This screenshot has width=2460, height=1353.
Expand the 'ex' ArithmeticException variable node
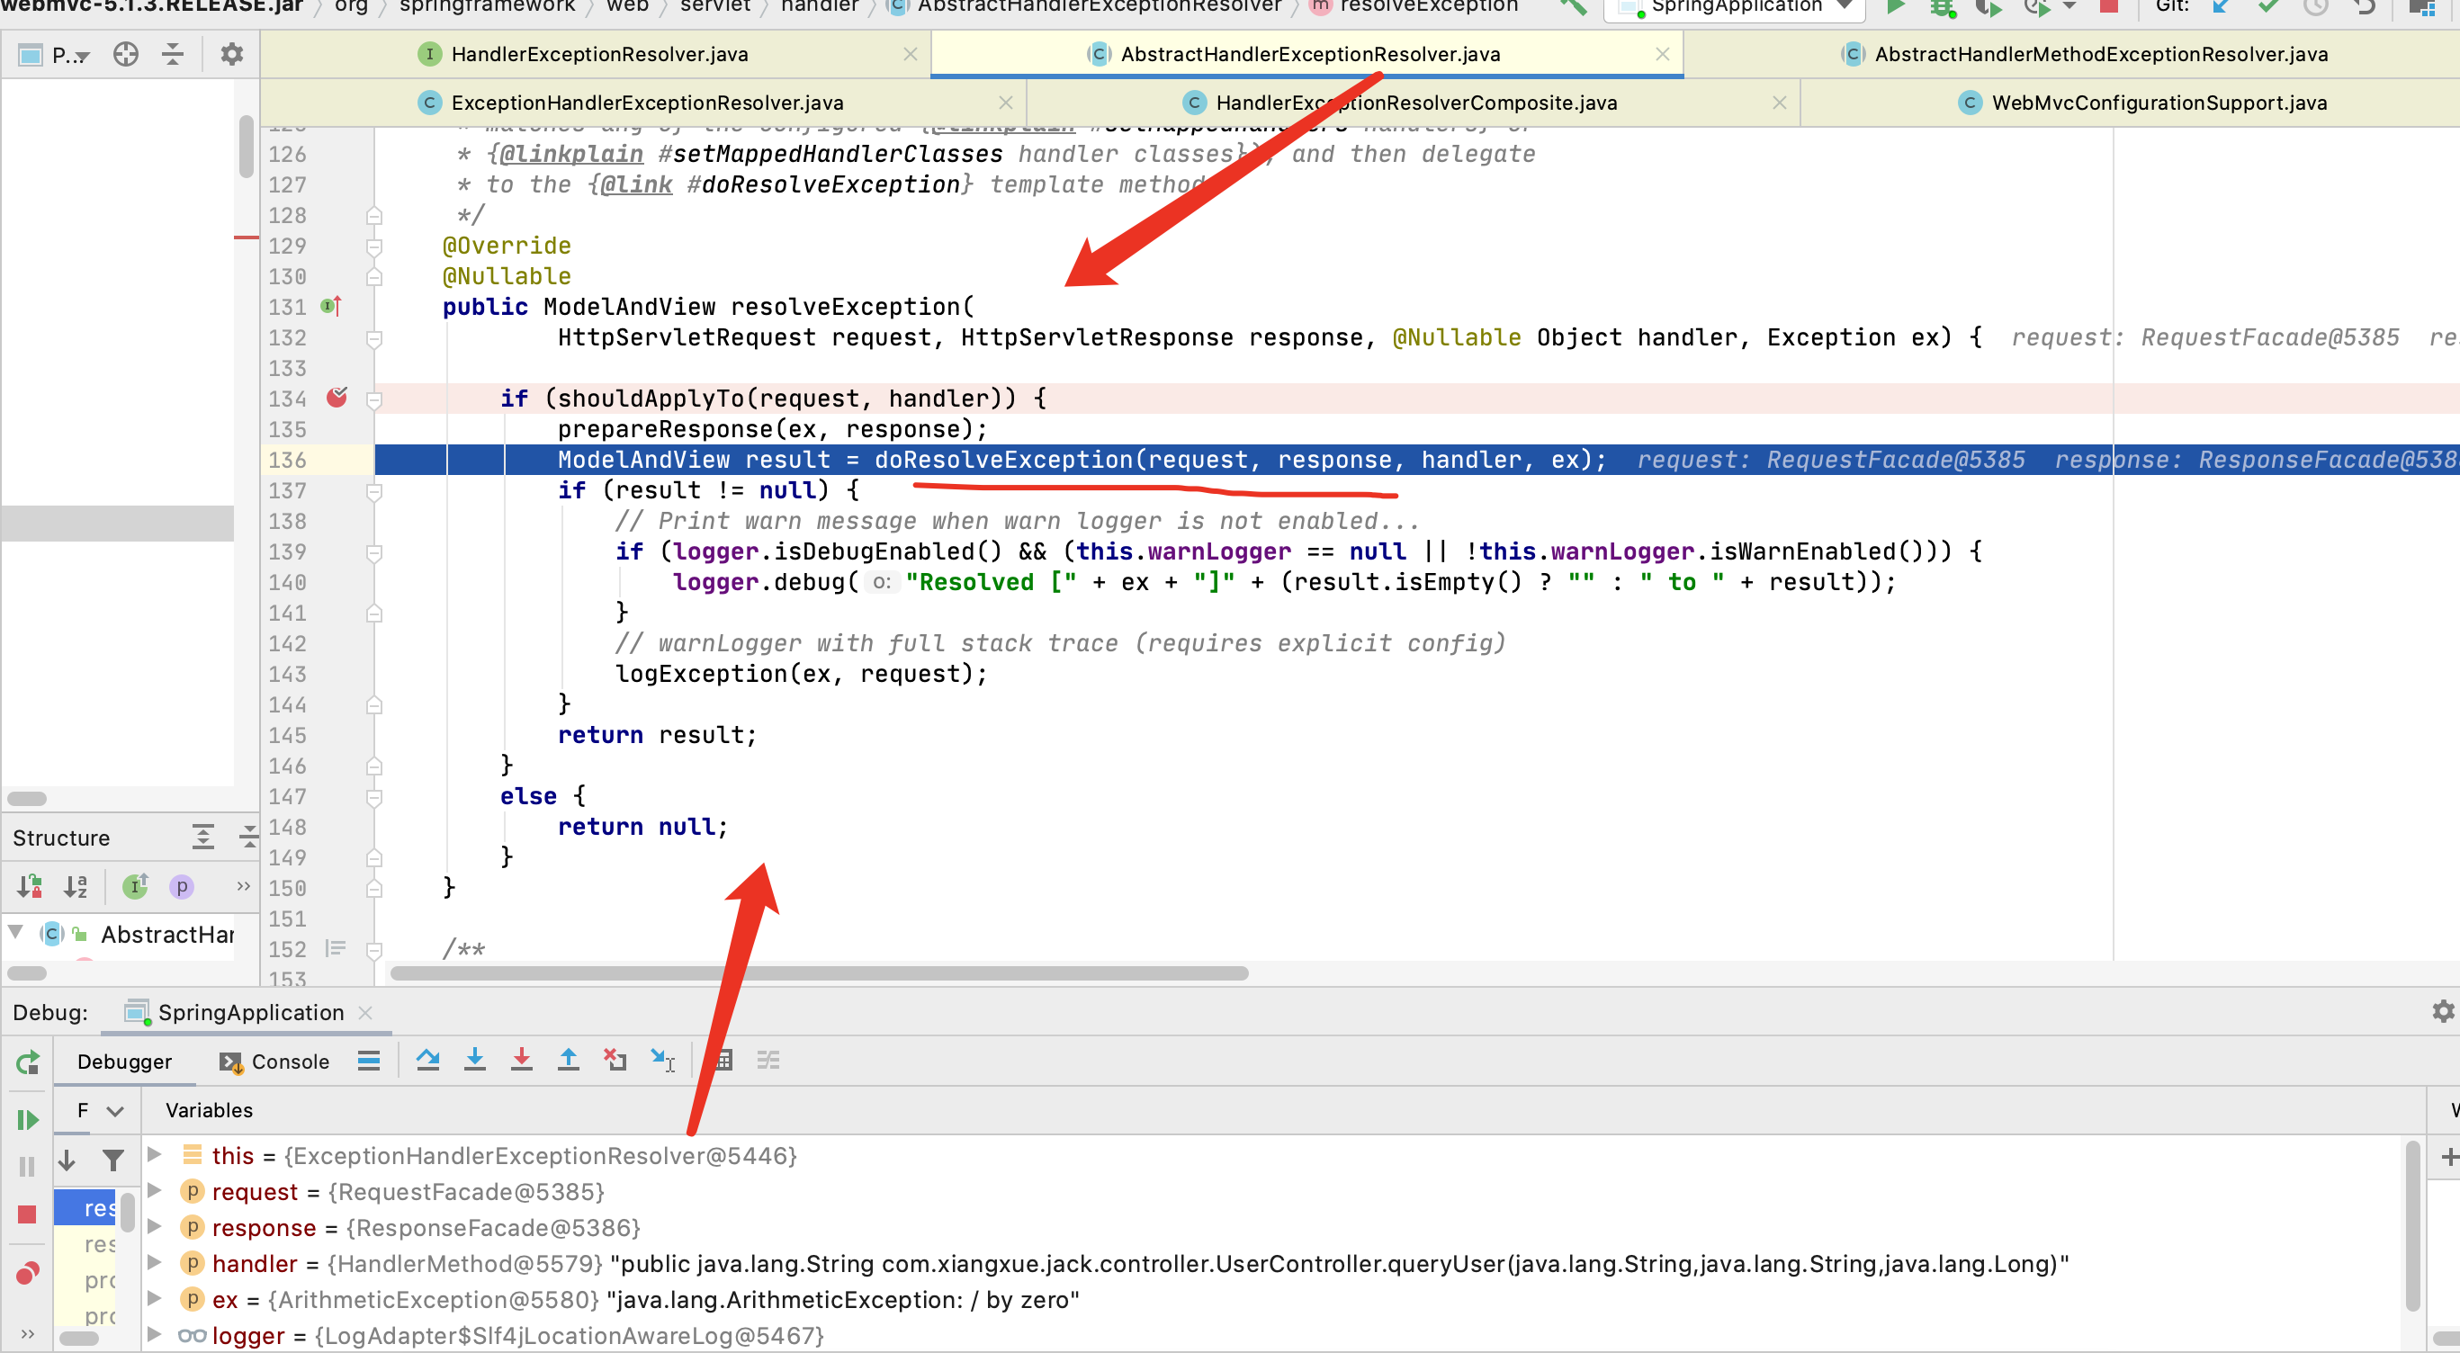tap(155, 1299)
